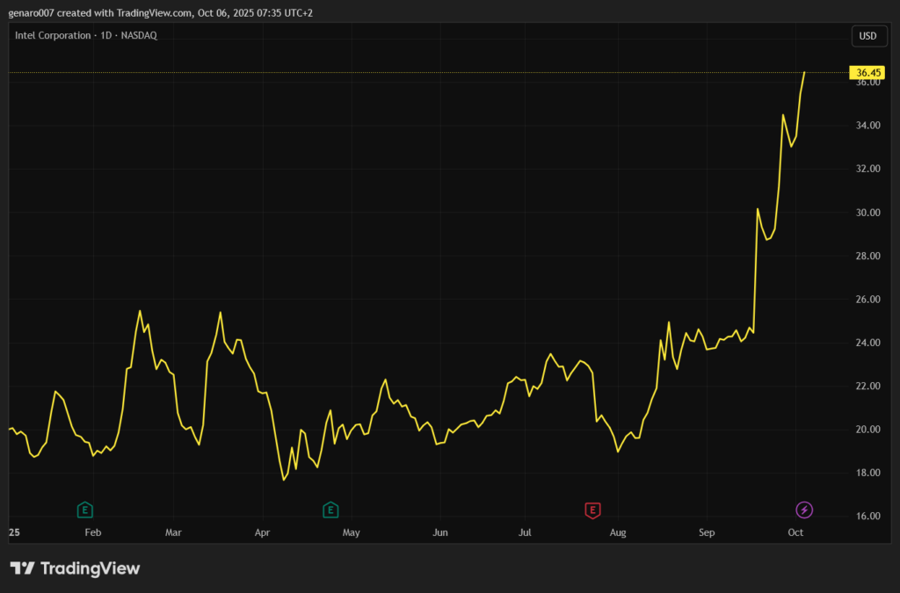Select the 24.00 level on price scale
This screenshot has width=900, height=593.
click(x=867, y=343)
